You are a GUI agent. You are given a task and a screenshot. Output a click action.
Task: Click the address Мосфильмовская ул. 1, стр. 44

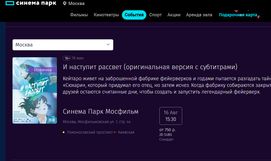97,122
